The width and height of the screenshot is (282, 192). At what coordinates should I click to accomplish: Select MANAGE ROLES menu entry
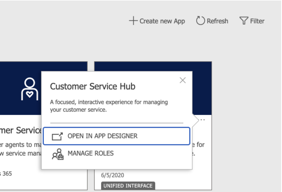click(117, 154)
